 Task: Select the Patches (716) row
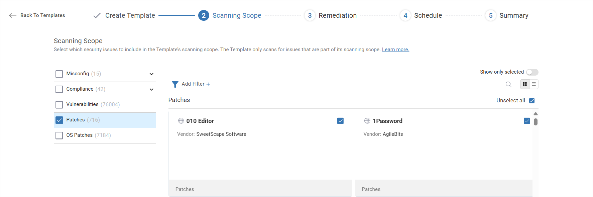[x=105, y=120]
